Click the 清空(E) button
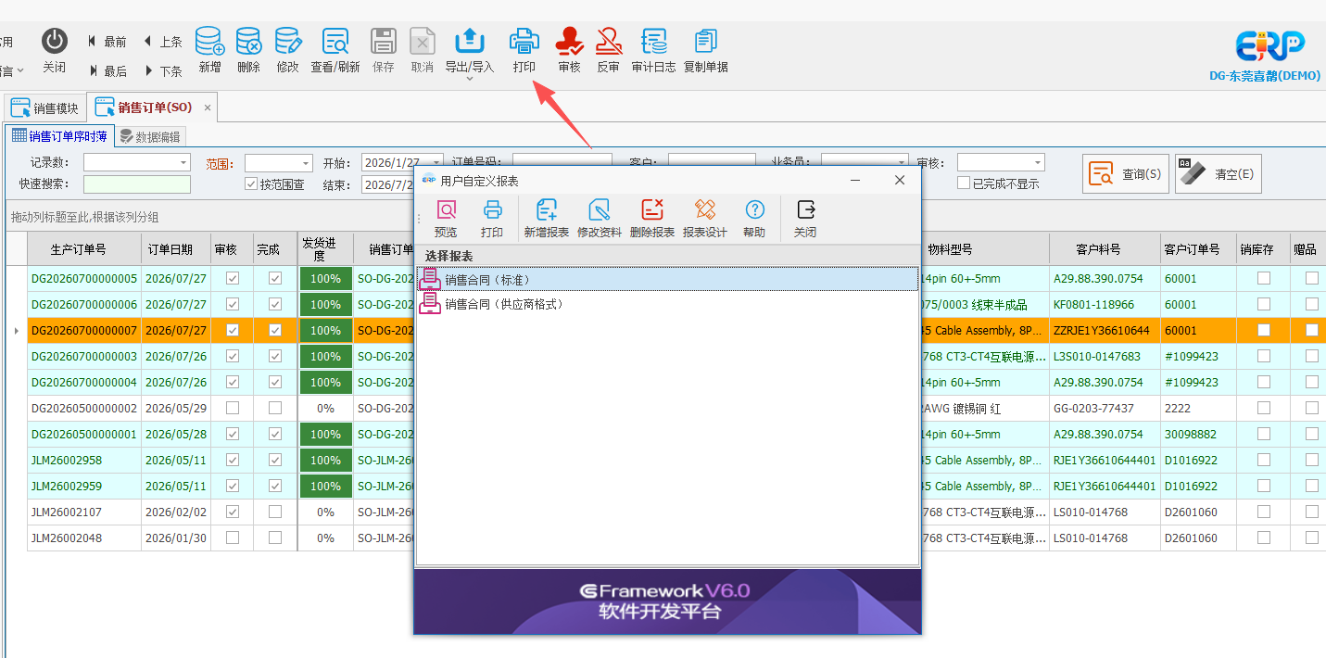 pos(1219,173)
